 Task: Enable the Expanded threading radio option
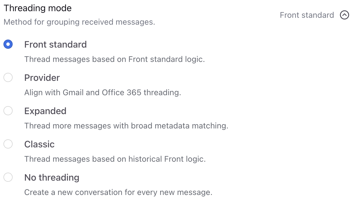point(8,111)
